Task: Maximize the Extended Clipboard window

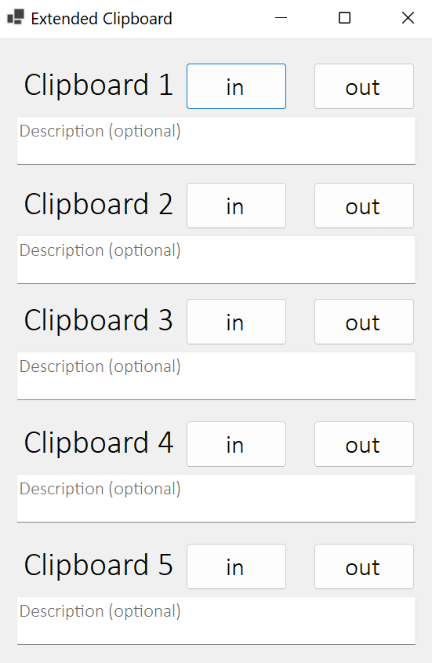Action: (x=344, y=18)
